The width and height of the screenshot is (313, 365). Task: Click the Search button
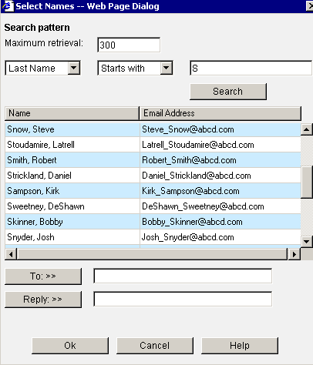(x=228, y=92)
